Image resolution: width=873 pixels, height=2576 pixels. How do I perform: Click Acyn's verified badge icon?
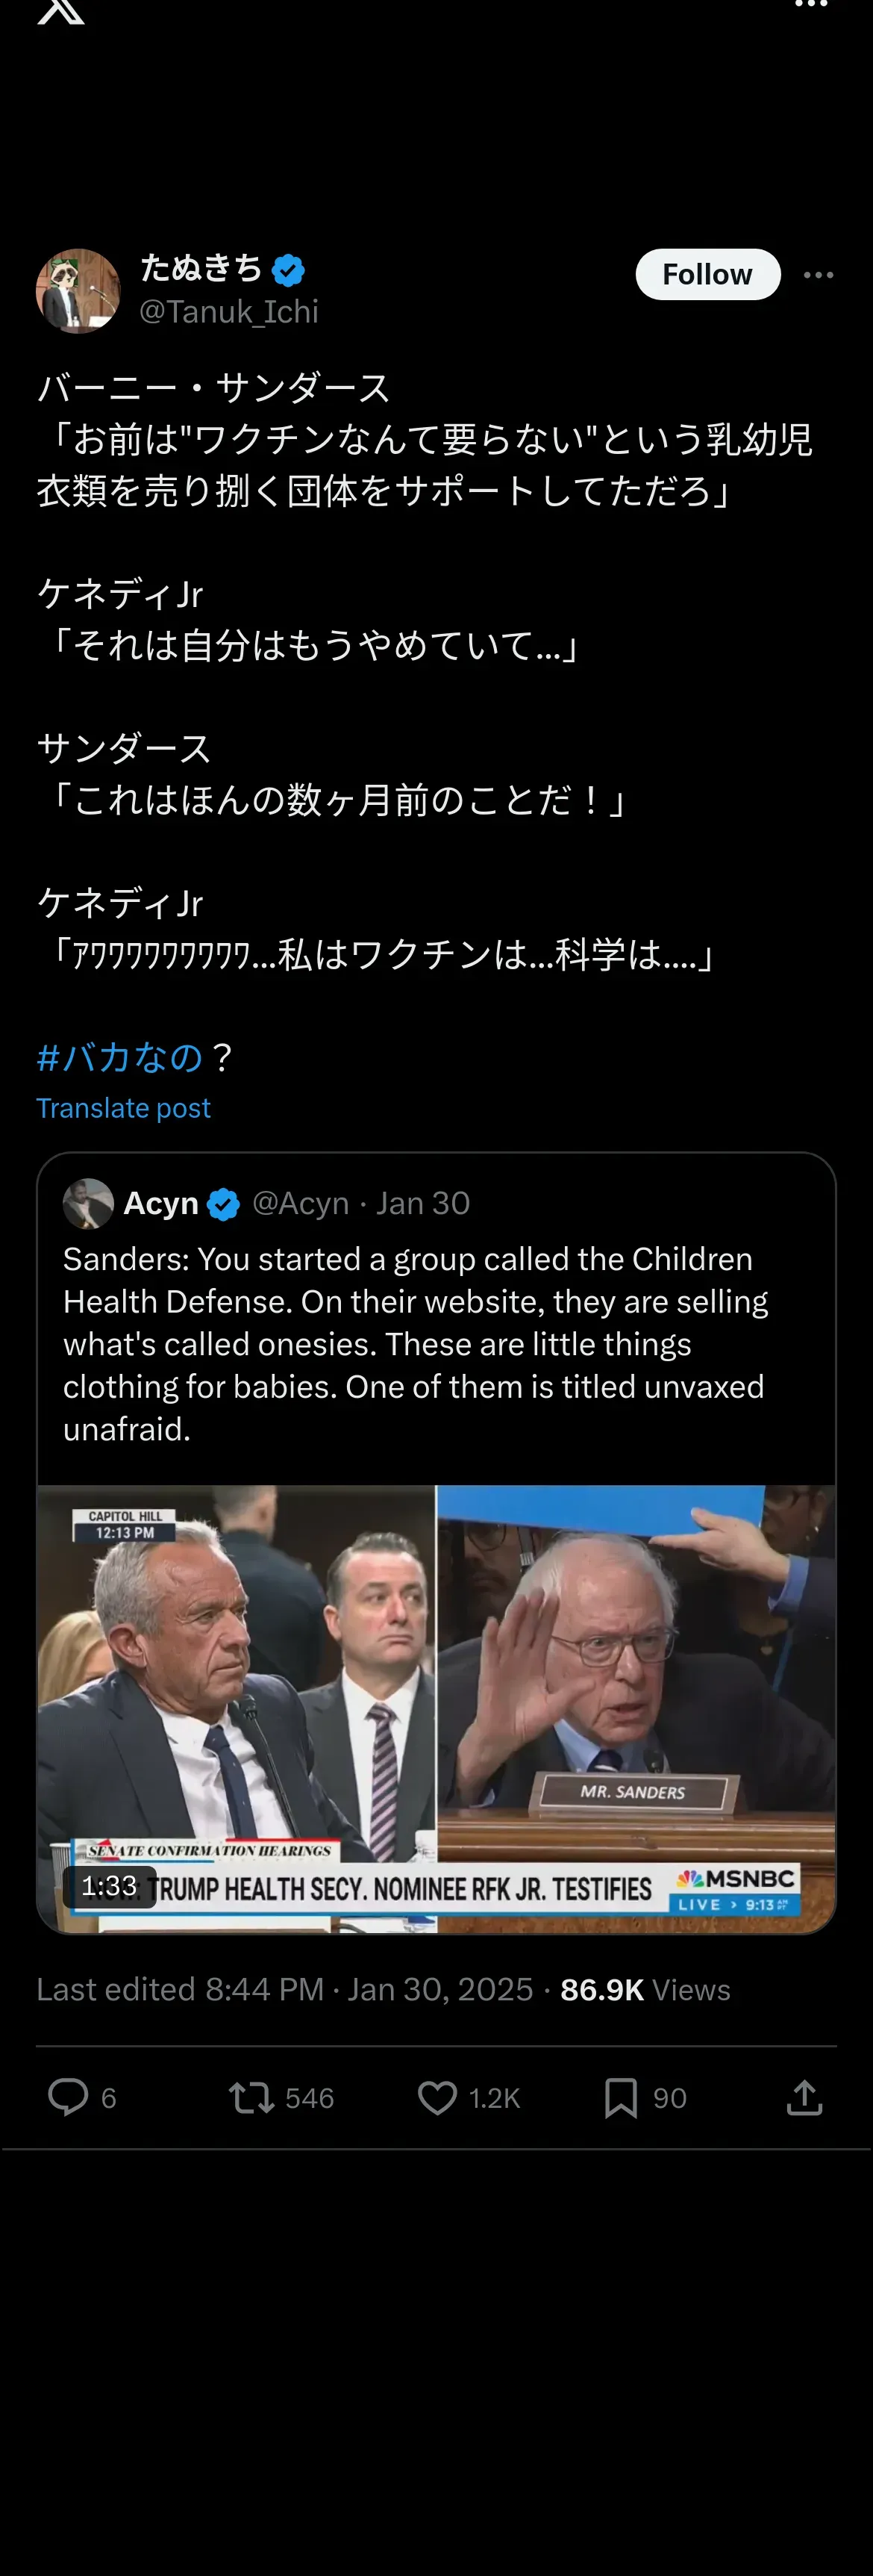[x=224, y=1204]
